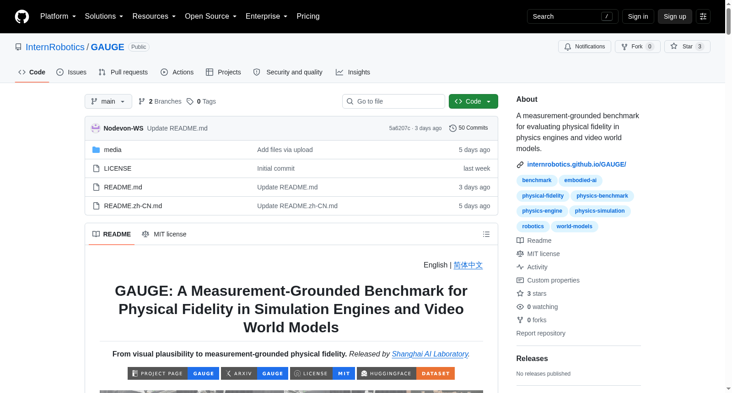The width and height of the screenshot is (732, 393).
Task: Switch README to 简体中文
Action: click(468, 265)
